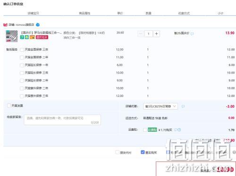Click the Tmall cat logo beside the shop name
This screenshot has width=236, height=176.
(5, 25)
